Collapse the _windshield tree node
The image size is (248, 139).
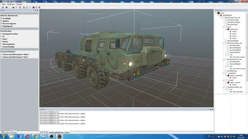click(x=224, y=73)
